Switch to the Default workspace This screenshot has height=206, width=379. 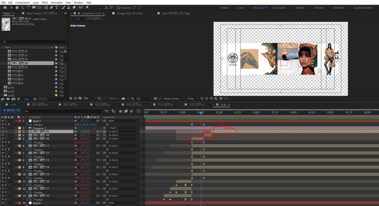(224, 8)
